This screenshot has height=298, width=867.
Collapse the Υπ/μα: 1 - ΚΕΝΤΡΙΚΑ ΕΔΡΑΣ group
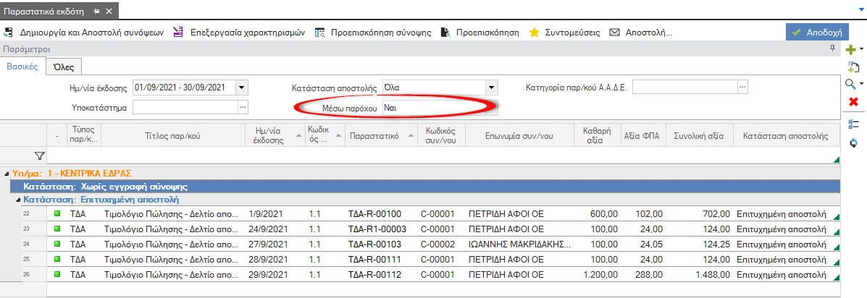[x=7, y=174]
